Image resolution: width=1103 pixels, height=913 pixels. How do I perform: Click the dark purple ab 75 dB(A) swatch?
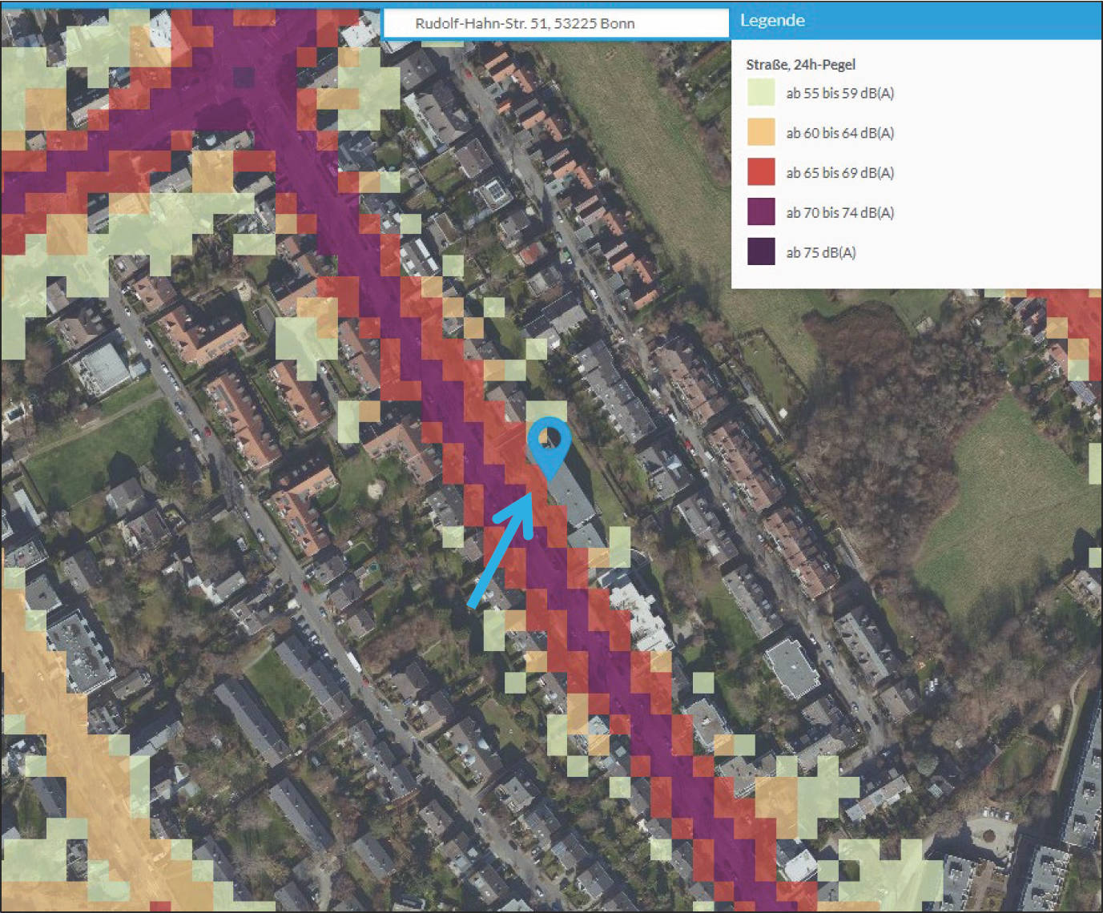(761, 252)
